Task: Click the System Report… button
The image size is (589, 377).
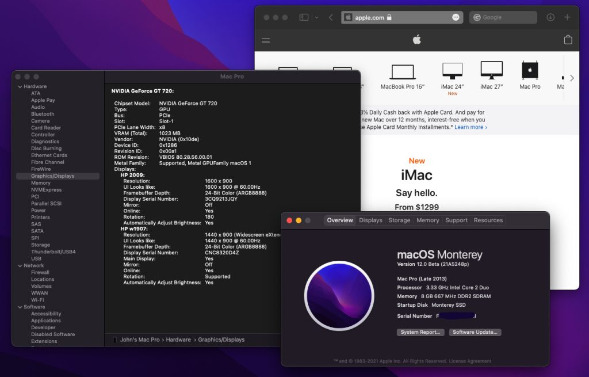Action: coord(420,332)
